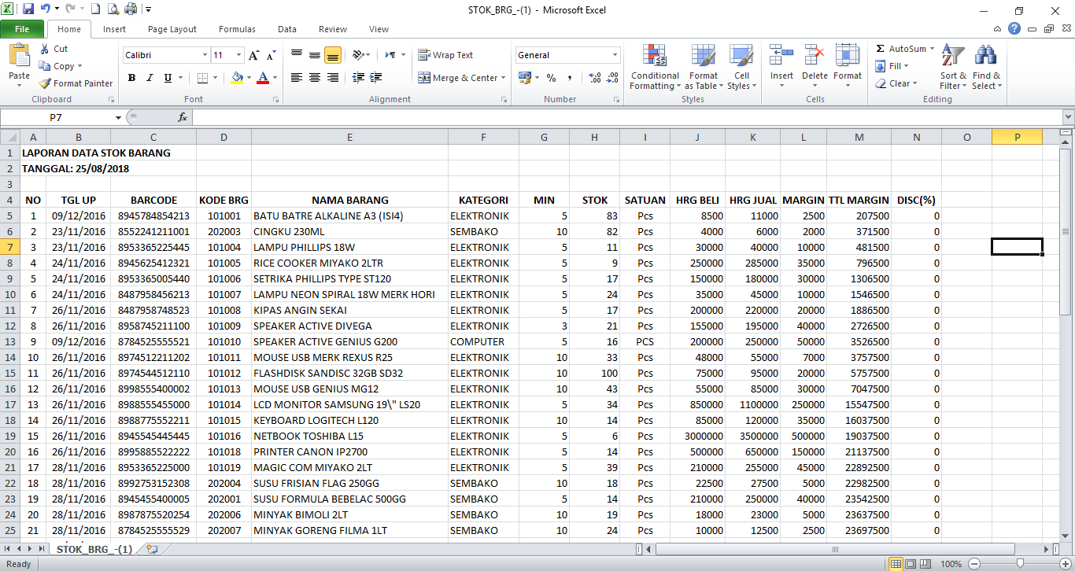The width and height of the screenshot is (1075, 571).
Task: Decrease decimal places
Action: point(612,78)
